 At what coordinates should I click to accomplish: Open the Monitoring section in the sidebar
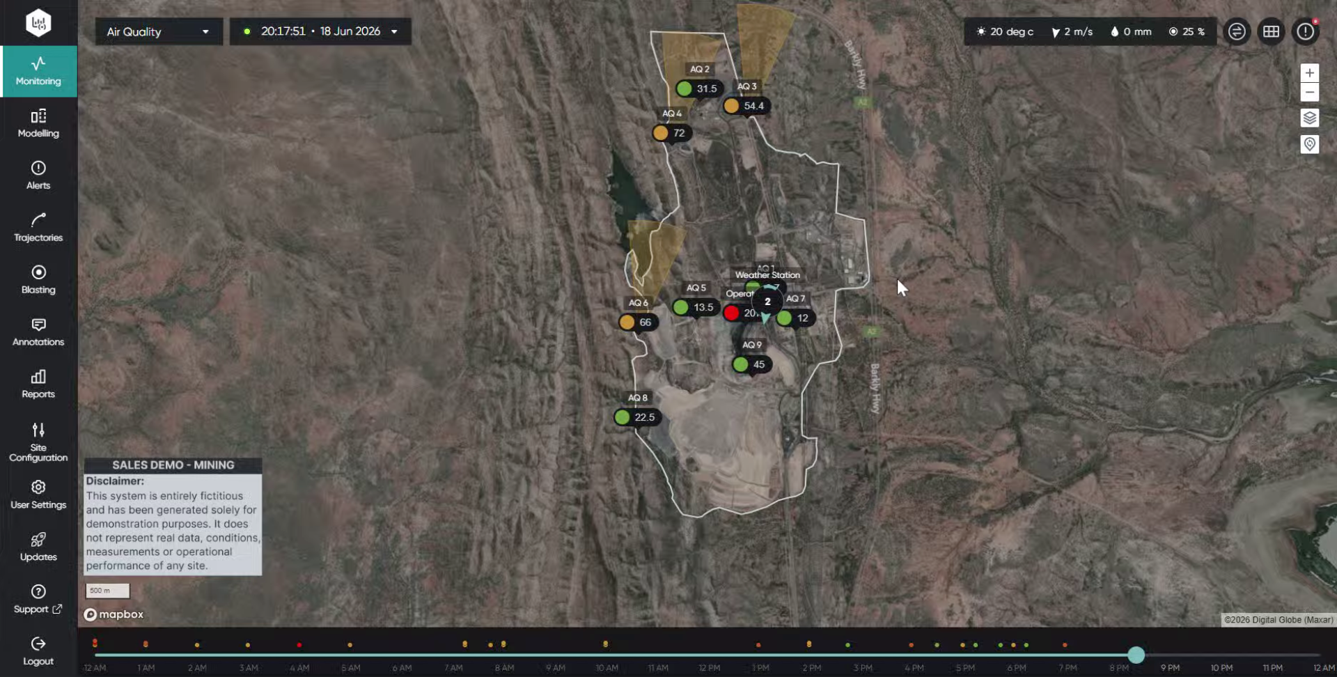tap(38, 71)
